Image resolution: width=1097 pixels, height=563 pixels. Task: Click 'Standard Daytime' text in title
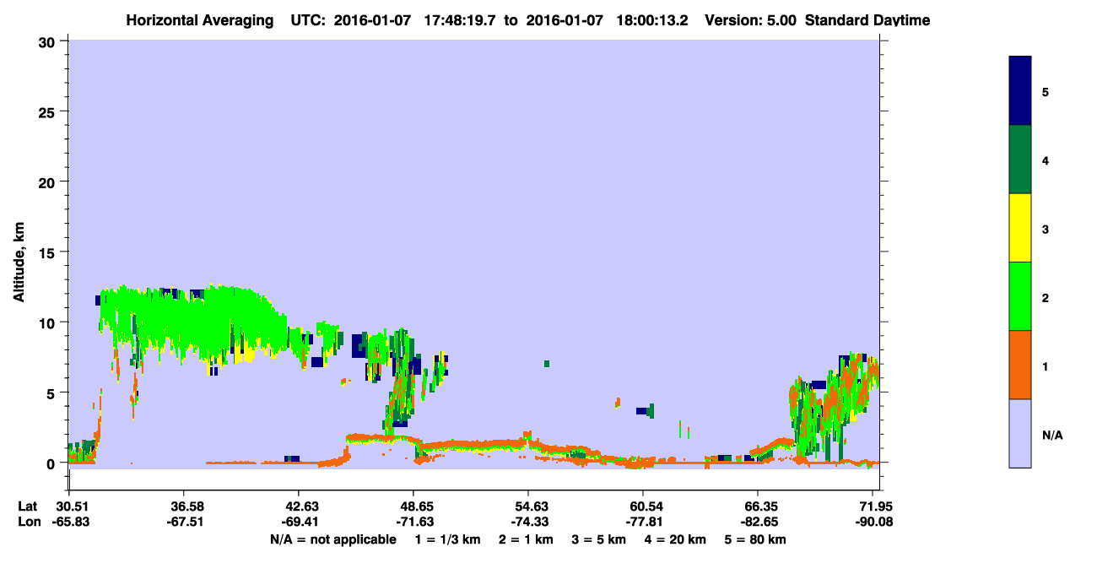click(867, 20)
